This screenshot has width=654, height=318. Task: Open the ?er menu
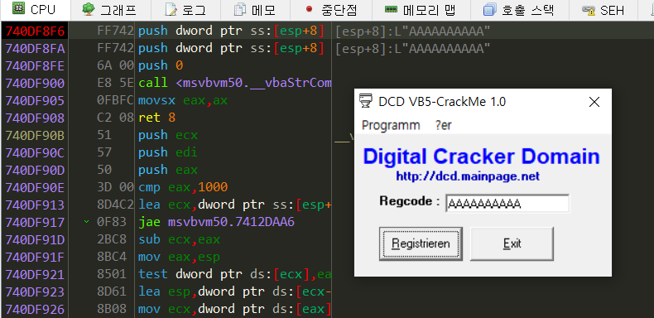444,125
